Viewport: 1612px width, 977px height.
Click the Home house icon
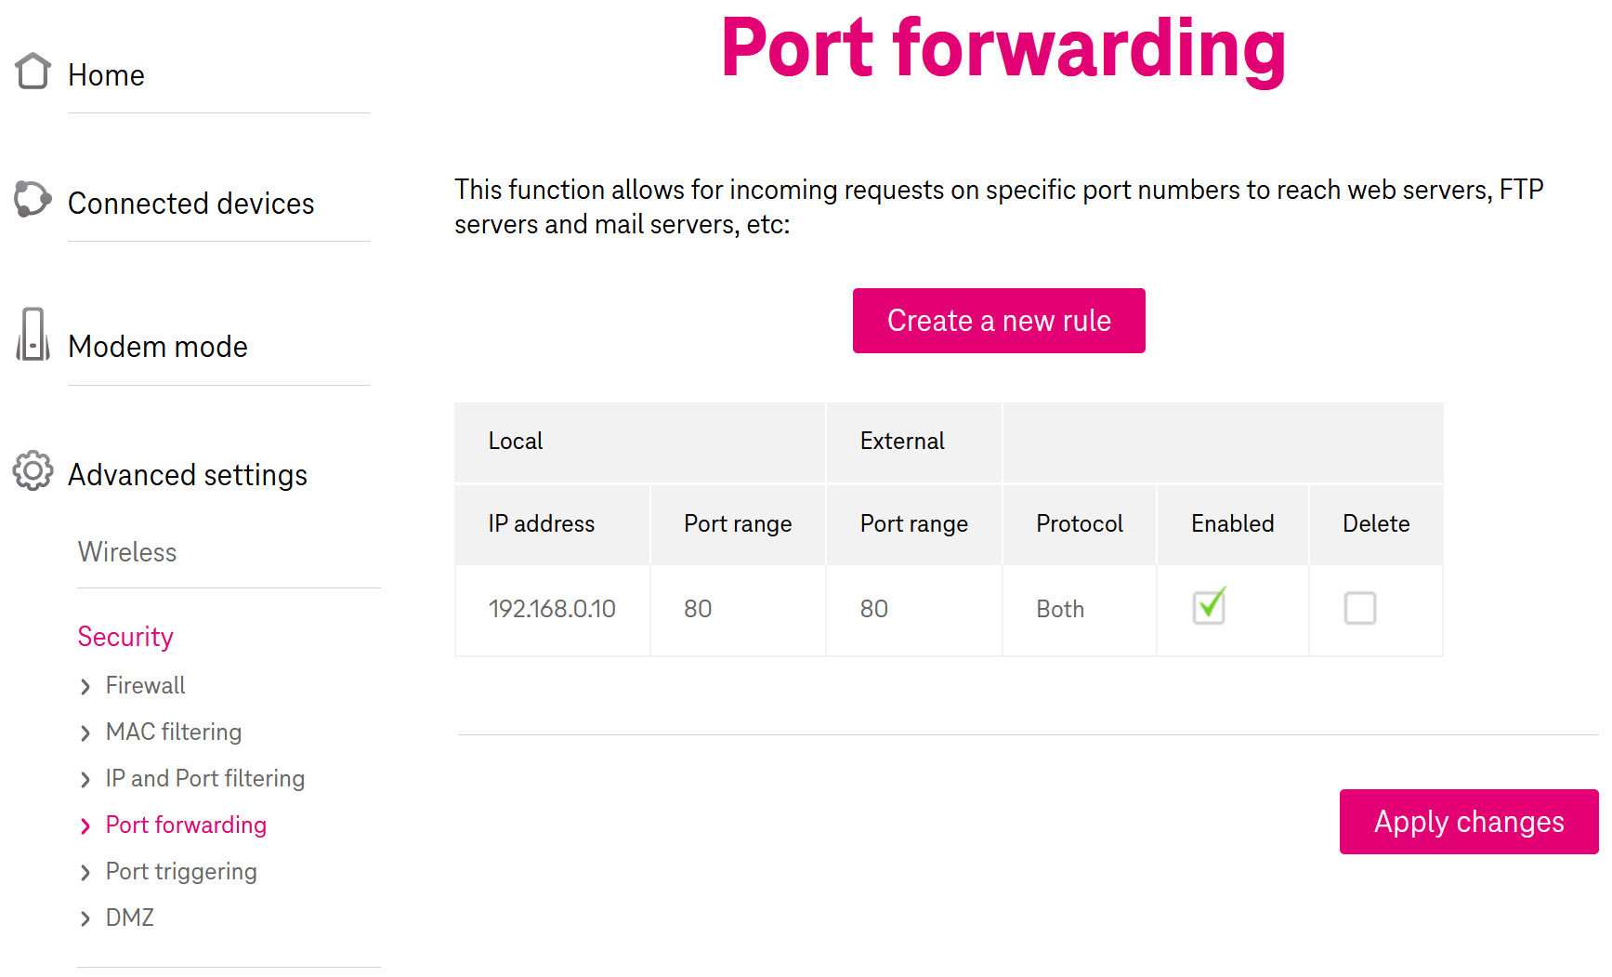[32, 71]
